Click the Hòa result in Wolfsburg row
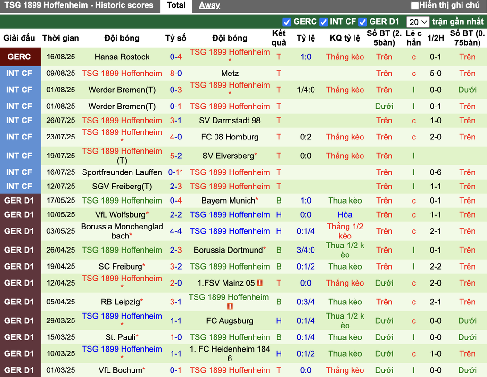 [345, 214]
